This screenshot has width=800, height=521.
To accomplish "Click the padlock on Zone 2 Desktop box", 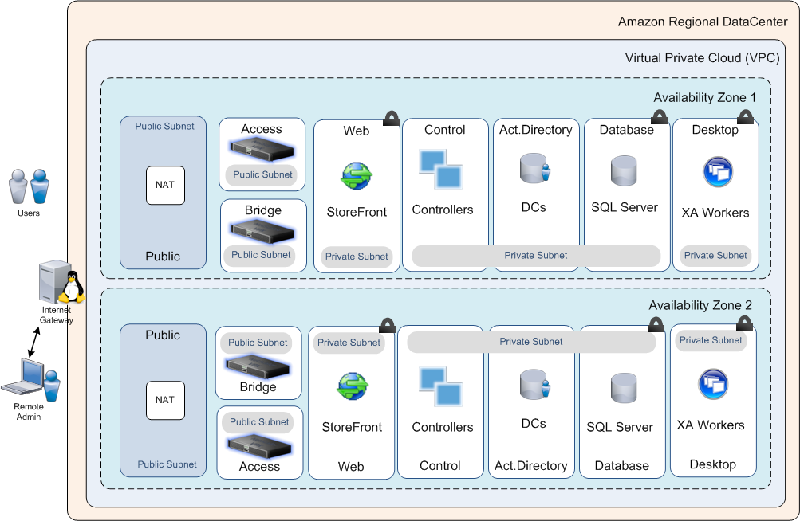I will pos(744,323).
